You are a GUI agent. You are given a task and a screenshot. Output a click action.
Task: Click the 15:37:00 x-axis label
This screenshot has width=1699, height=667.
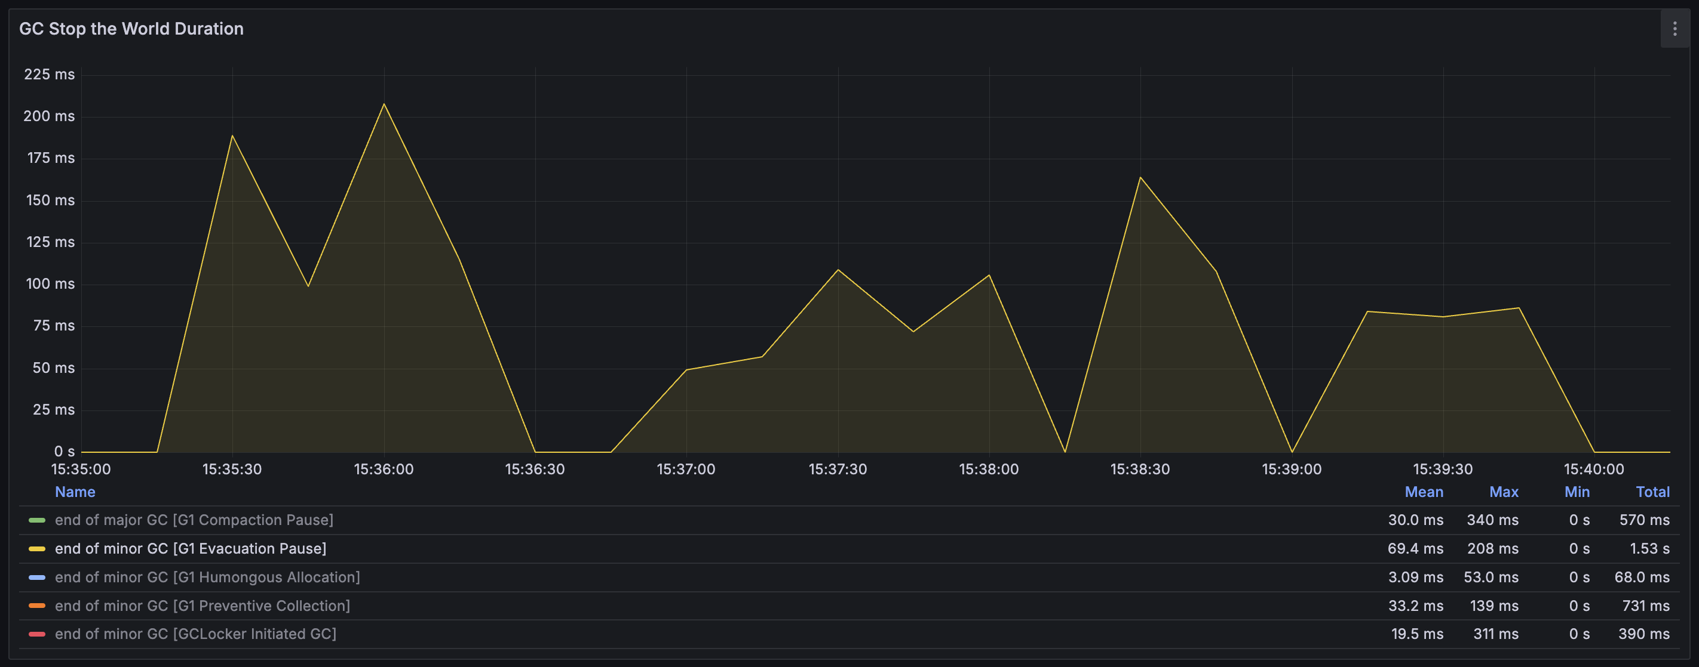click(686, 470)
